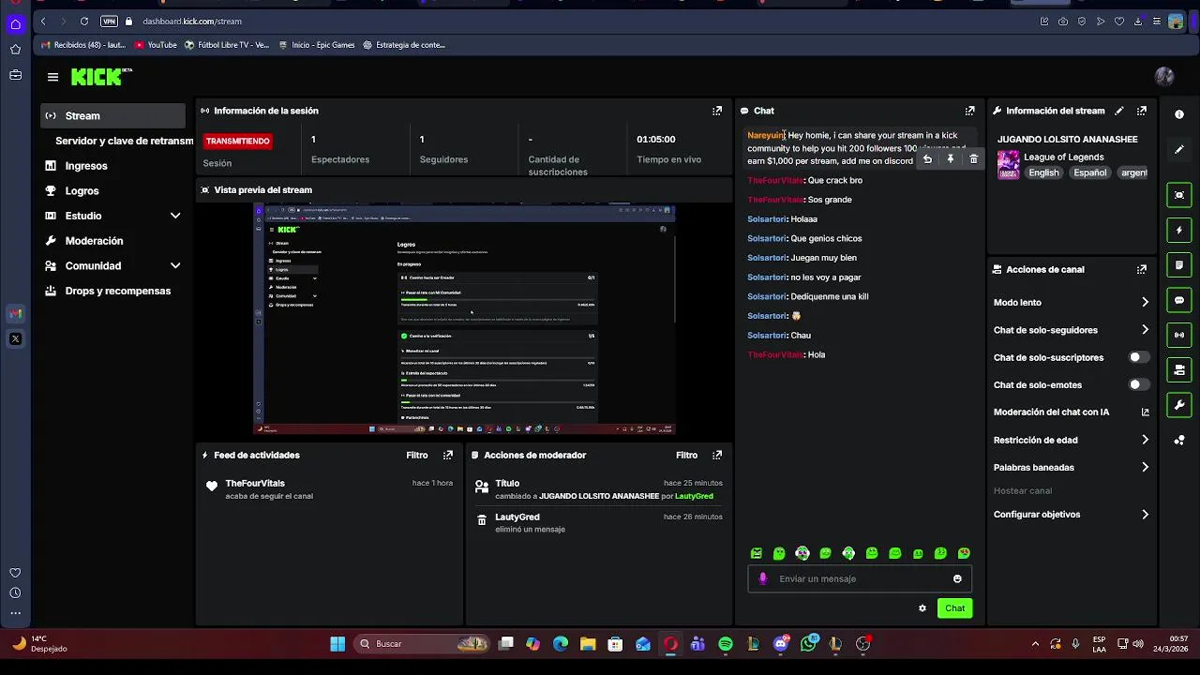This screenshot has height=675, width=1200.
Task: Expand the Comunidad sidebar section
Action: pos(175,266)
